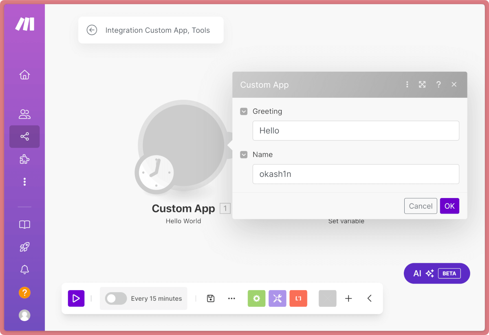Open the toolbar three-dot more options
Viewport: 489px width, 335px height.
(x=231, y=298)
